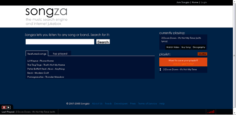Click the Buy Song button
The height and width of the screenshot is (115, 236).
pos(186,47)
